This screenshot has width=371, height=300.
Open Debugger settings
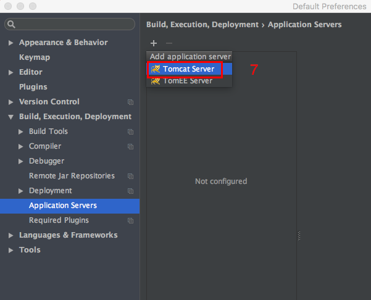tap(46, 161)
